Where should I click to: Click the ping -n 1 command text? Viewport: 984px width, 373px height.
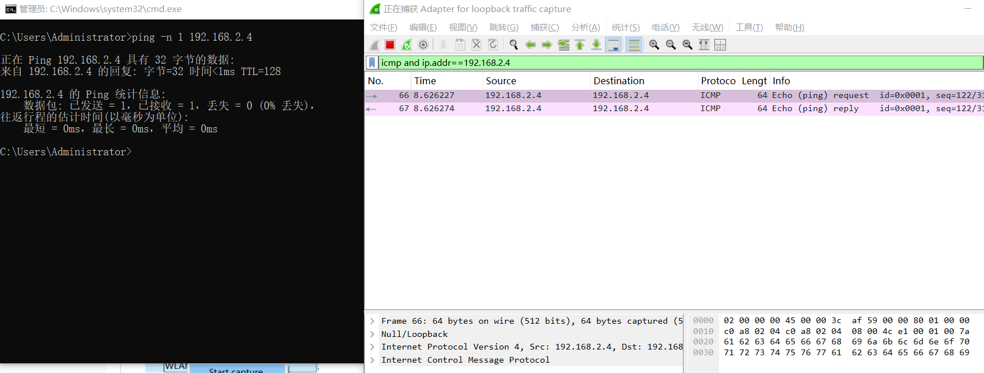[192, 37]
